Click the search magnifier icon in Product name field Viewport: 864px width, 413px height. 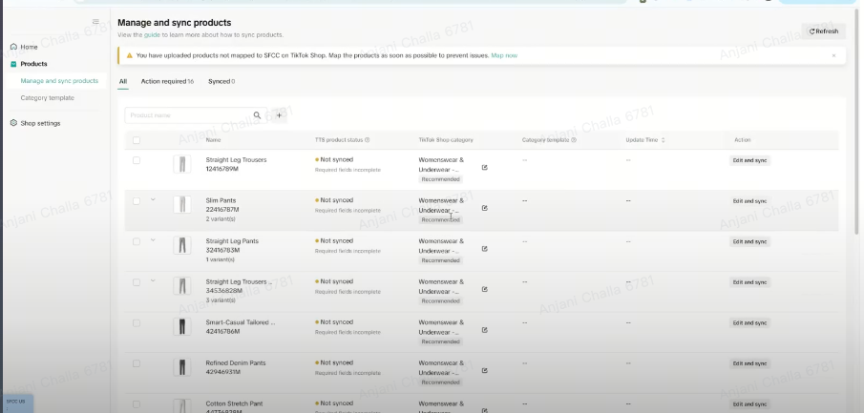257,115
